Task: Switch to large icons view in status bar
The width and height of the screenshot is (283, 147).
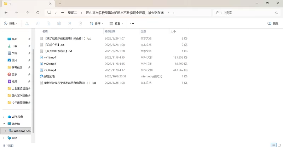Action: pos(278,145)
